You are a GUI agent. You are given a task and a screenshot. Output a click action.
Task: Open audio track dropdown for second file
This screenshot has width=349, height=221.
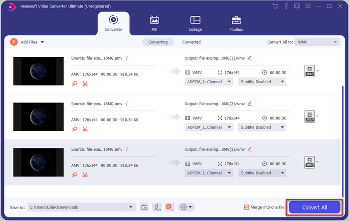[x=208, y=127]
